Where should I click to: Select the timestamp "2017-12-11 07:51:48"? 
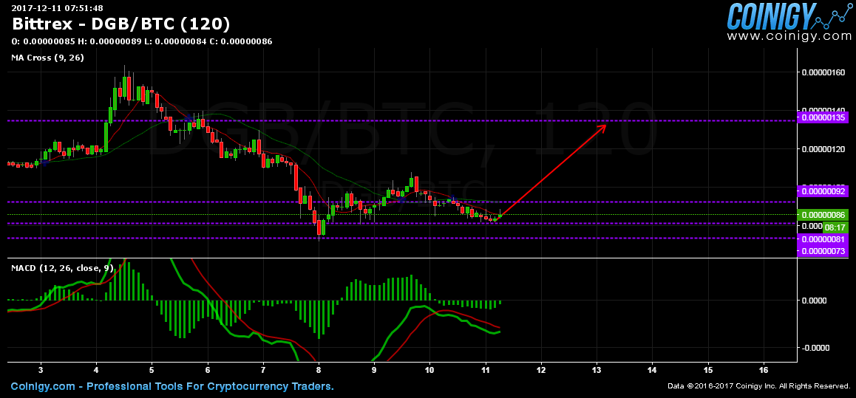pyautogui.click(x=58, y=7)
